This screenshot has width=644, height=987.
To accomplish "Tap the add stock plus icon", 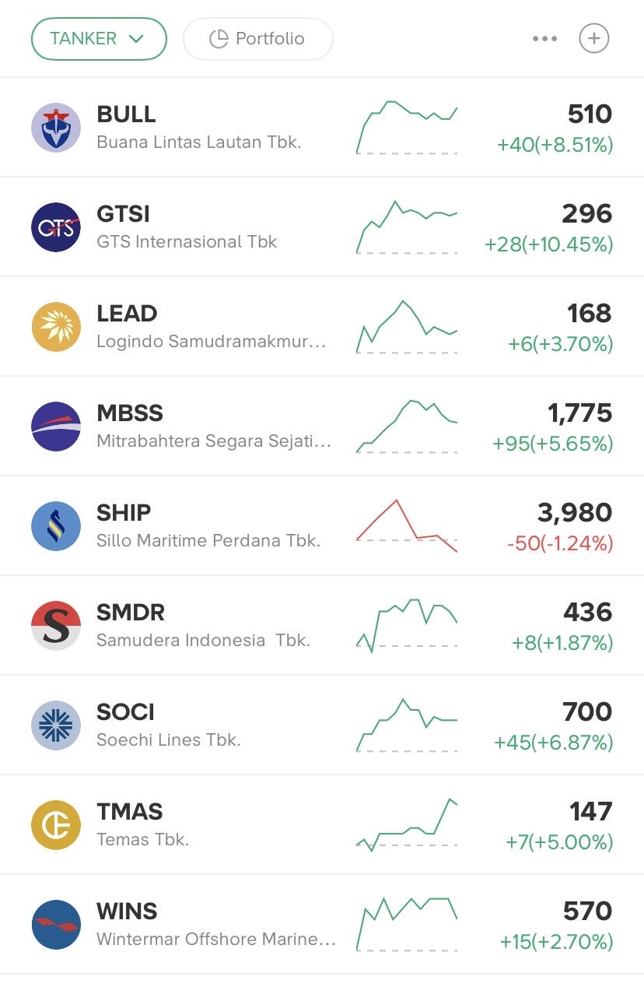I will click(594, 38).
